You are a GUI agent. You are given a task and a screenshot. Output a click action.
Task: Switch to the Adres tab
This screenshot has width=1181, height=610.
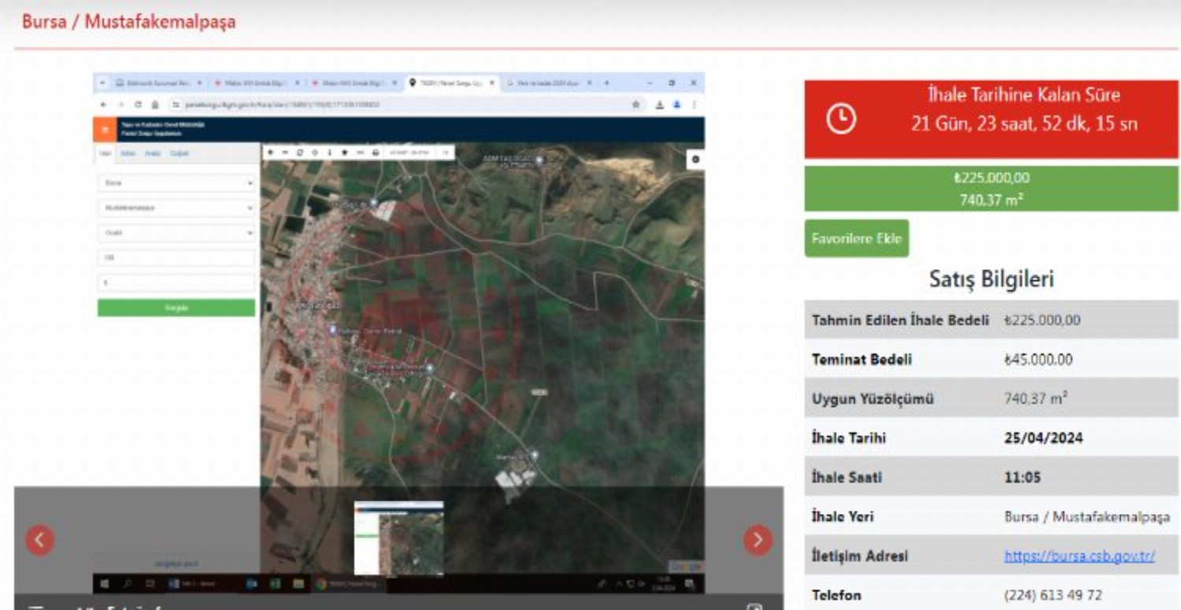(x=127, y=153)
